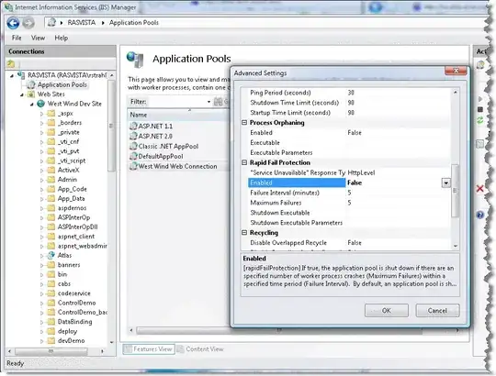496x376 pixels.
Task: Click the blue help icon in Actions pane
Action: coord(479,215)
